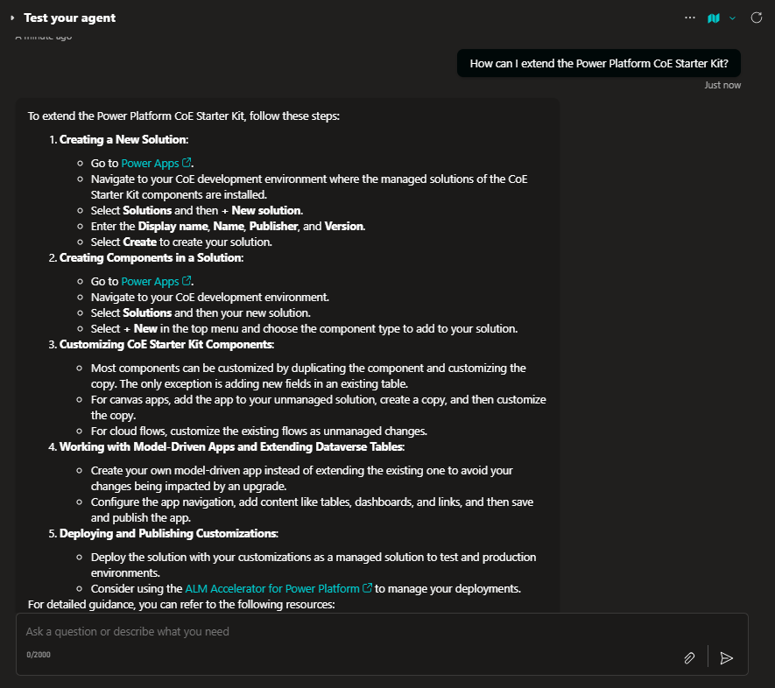Click the send message arrow icon
Image resolution: width=775 pixels, height=688 pixels.
point(726,658)
